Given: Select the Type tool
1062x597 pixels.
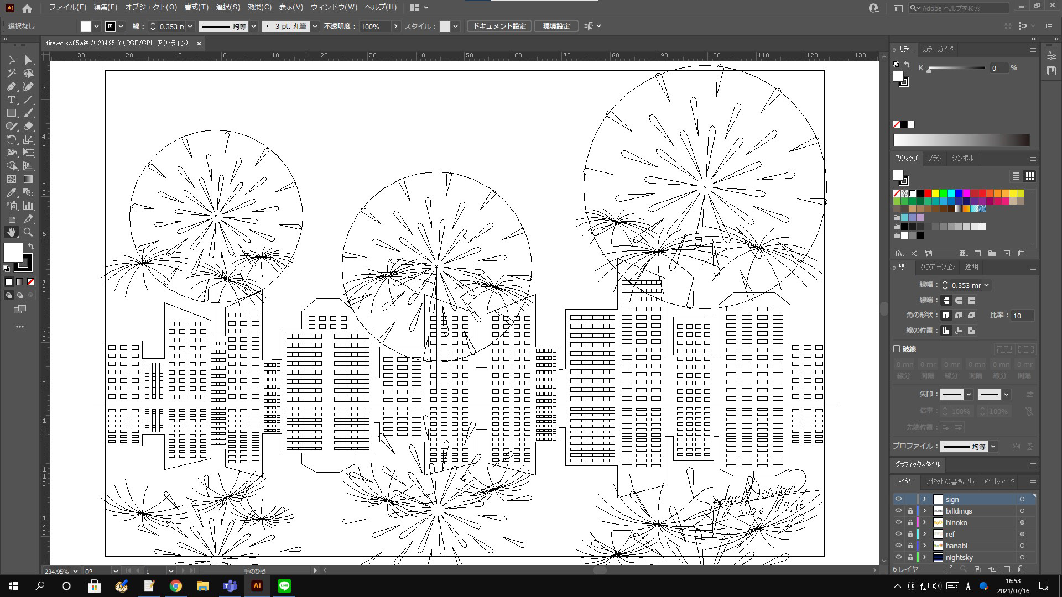Looking at the screenshot, I should 12,99.
